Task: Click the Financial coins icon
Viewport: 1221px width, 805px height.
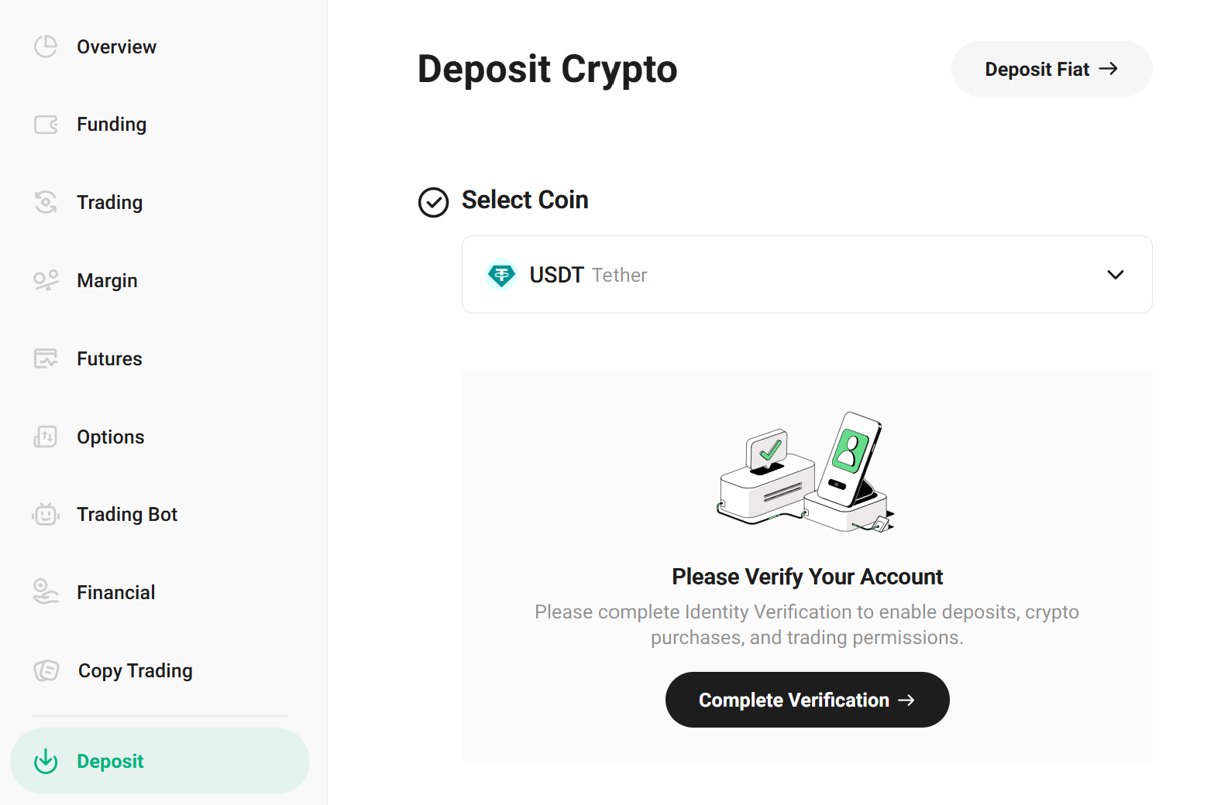Action: (46, 591)
